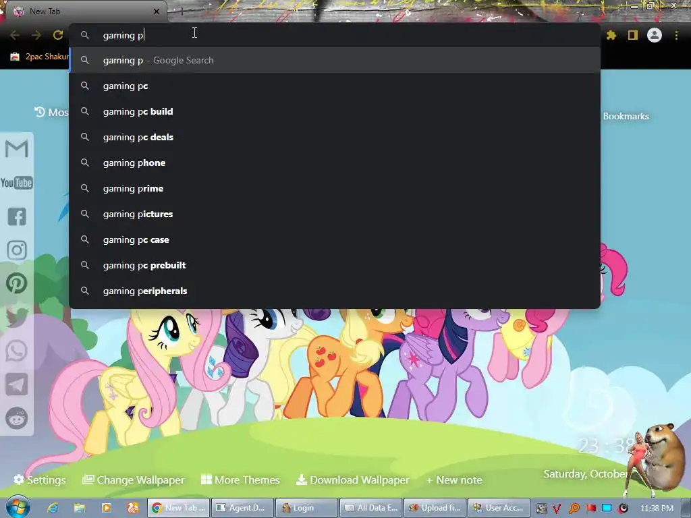Open the Chrome profile avatar icon
The width and height of the screenshot is (691, 518).
pos(655,35)
